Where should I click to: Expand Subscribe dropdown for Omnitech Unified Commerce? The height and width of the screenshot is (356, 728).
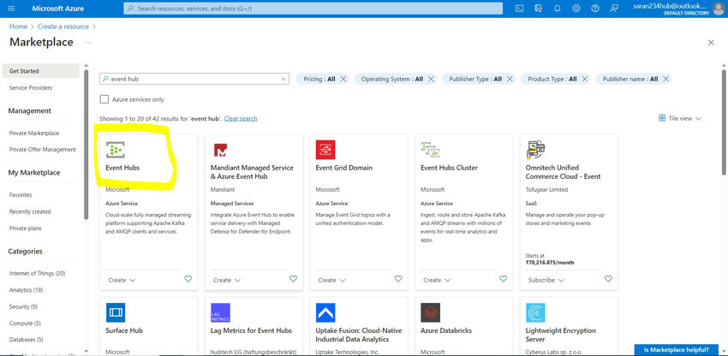coord(545,280)
